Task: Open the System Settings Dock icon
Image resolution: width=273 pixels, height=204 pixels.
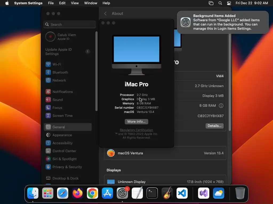Action: [x=122, y=193]
